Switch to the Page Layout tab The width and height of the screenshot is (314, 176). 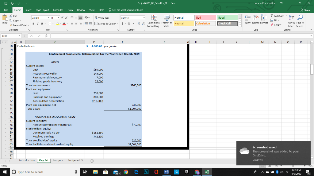[42, 10]
